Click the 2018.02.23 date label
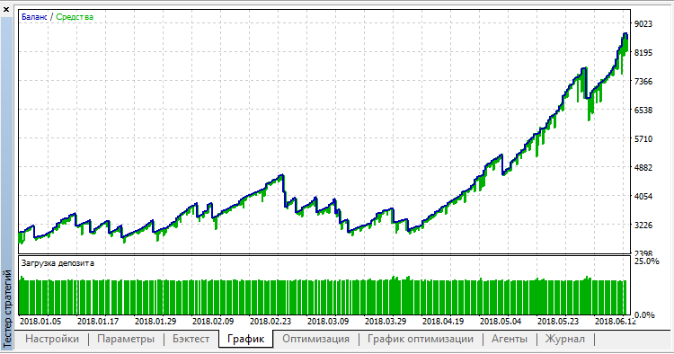Screen dimensions: 674x354 pos(270,322)
